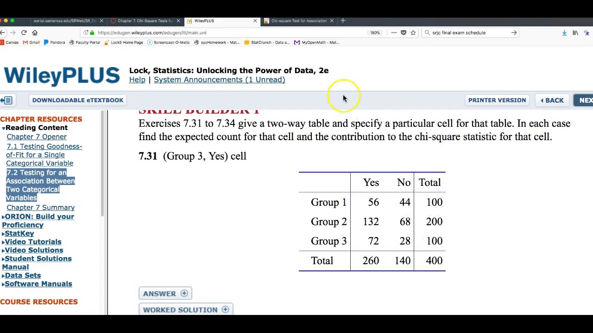
Task: Open the downloads arrow icon
Action: [564, 33]
